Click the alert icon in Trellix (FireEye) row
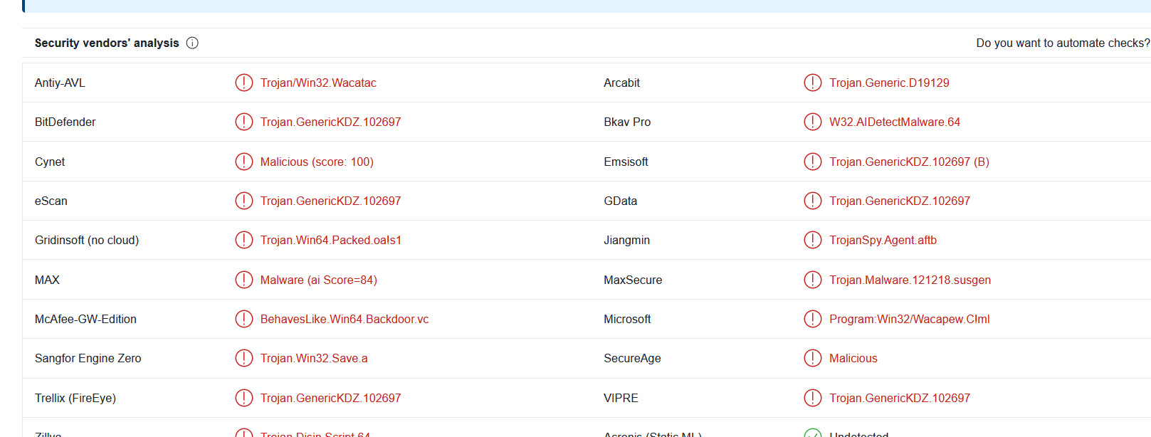Screen dimensions: 1151x437 pyautogui.click(x=244, y=398)
